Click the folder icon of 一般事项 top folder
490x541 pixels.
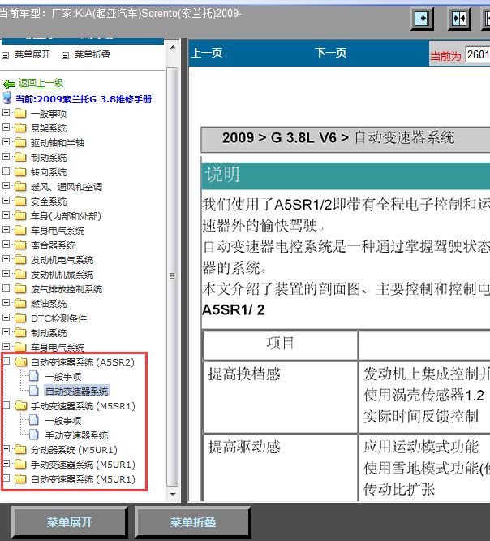coord(20,113)
